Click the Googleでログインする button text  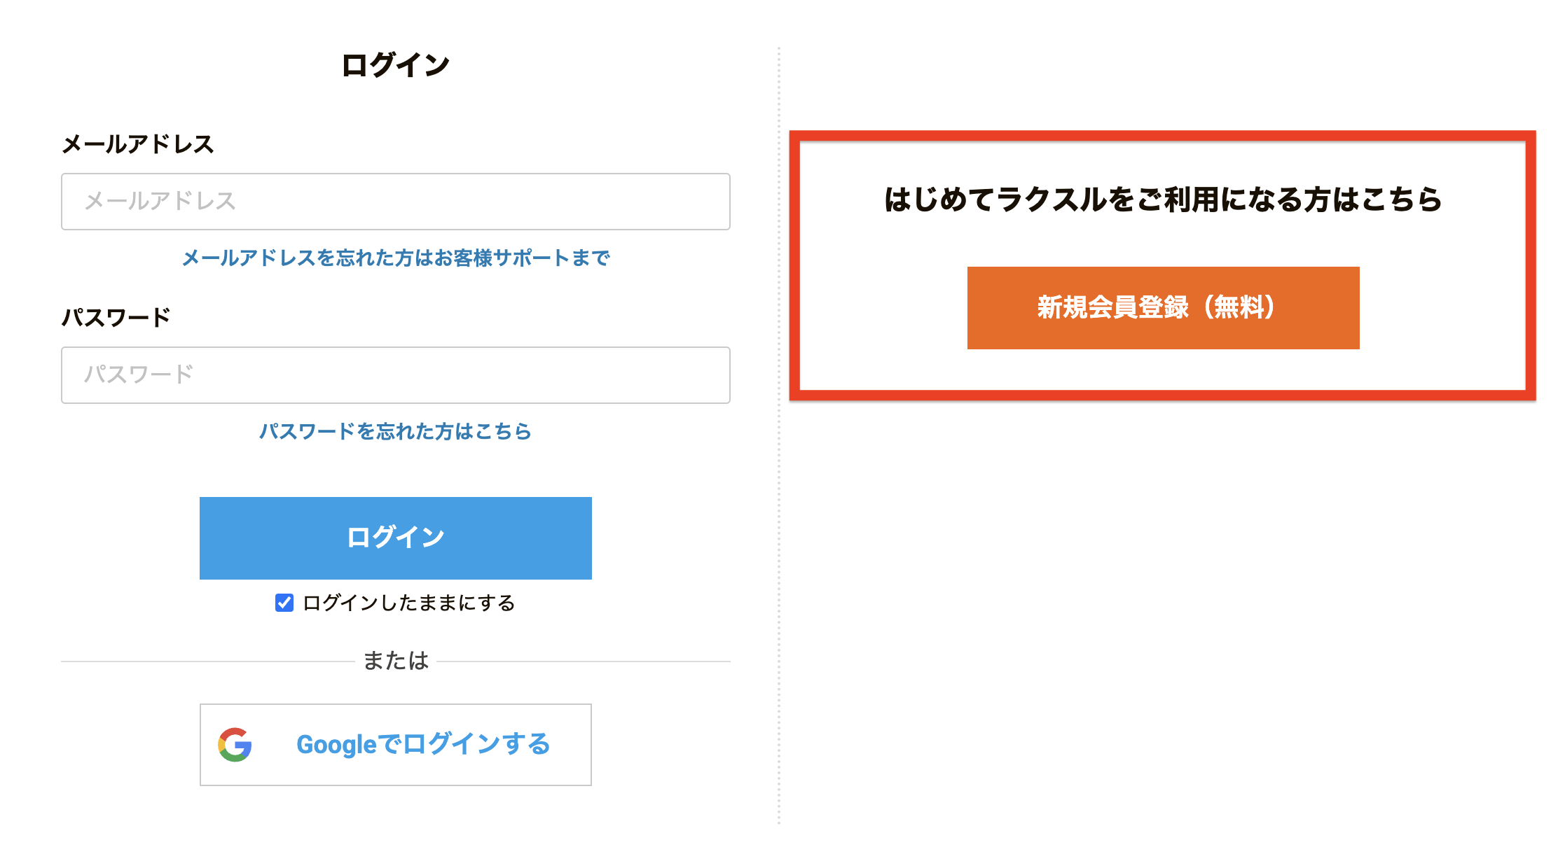(423, 744)
